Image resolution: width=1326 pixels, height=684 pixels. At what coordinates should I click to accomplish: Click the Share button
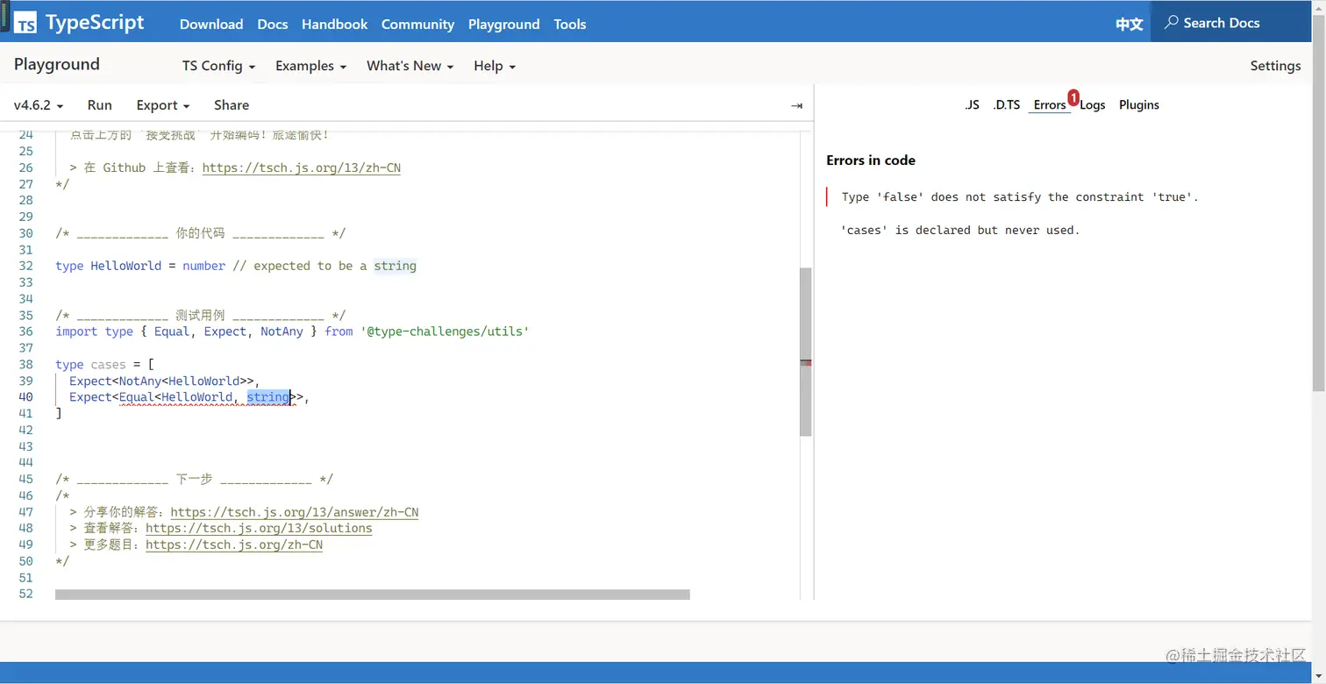232,105
